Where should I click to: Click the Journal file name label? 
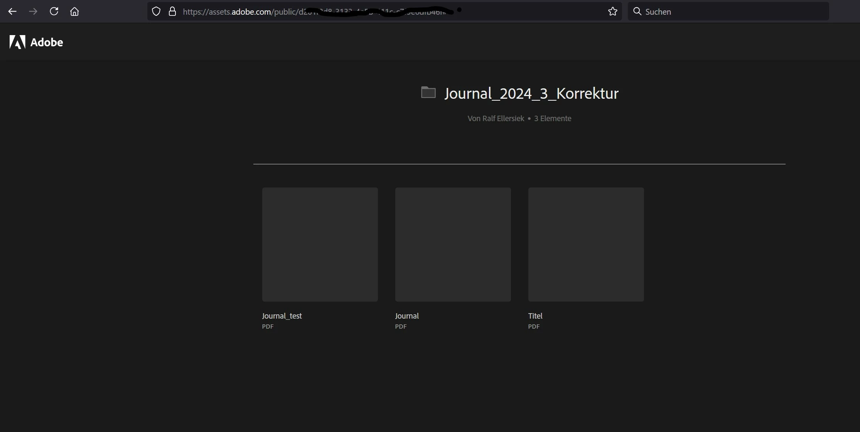pyautogui.click(x=407, y=316)
